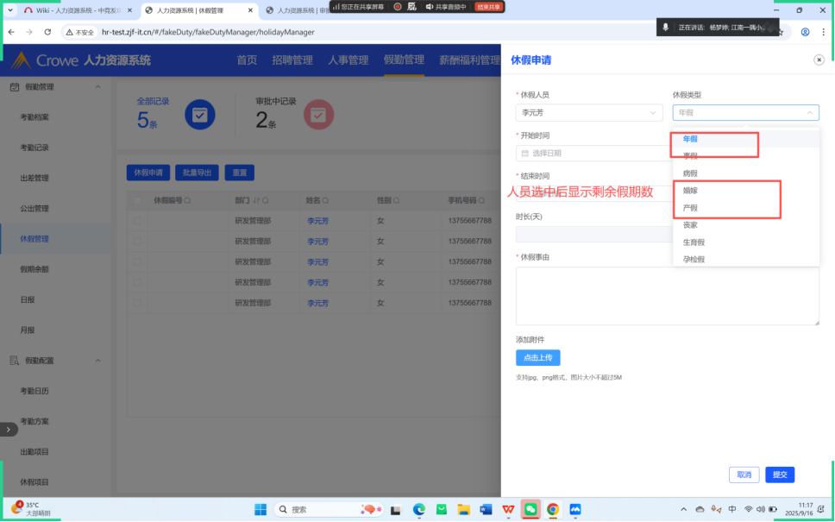Open Microsoft Edge from the taskbar
Screen dimensions: 835x522
click(419, 510)
